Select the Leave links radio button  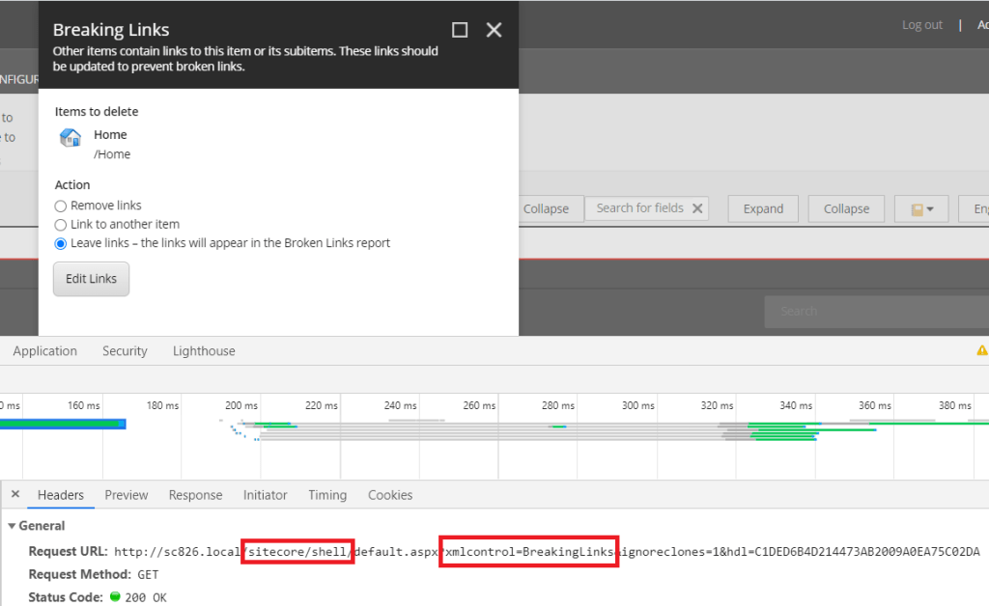61,243
